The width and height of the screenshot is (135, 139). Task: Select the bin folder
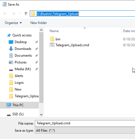pos(58,39)
